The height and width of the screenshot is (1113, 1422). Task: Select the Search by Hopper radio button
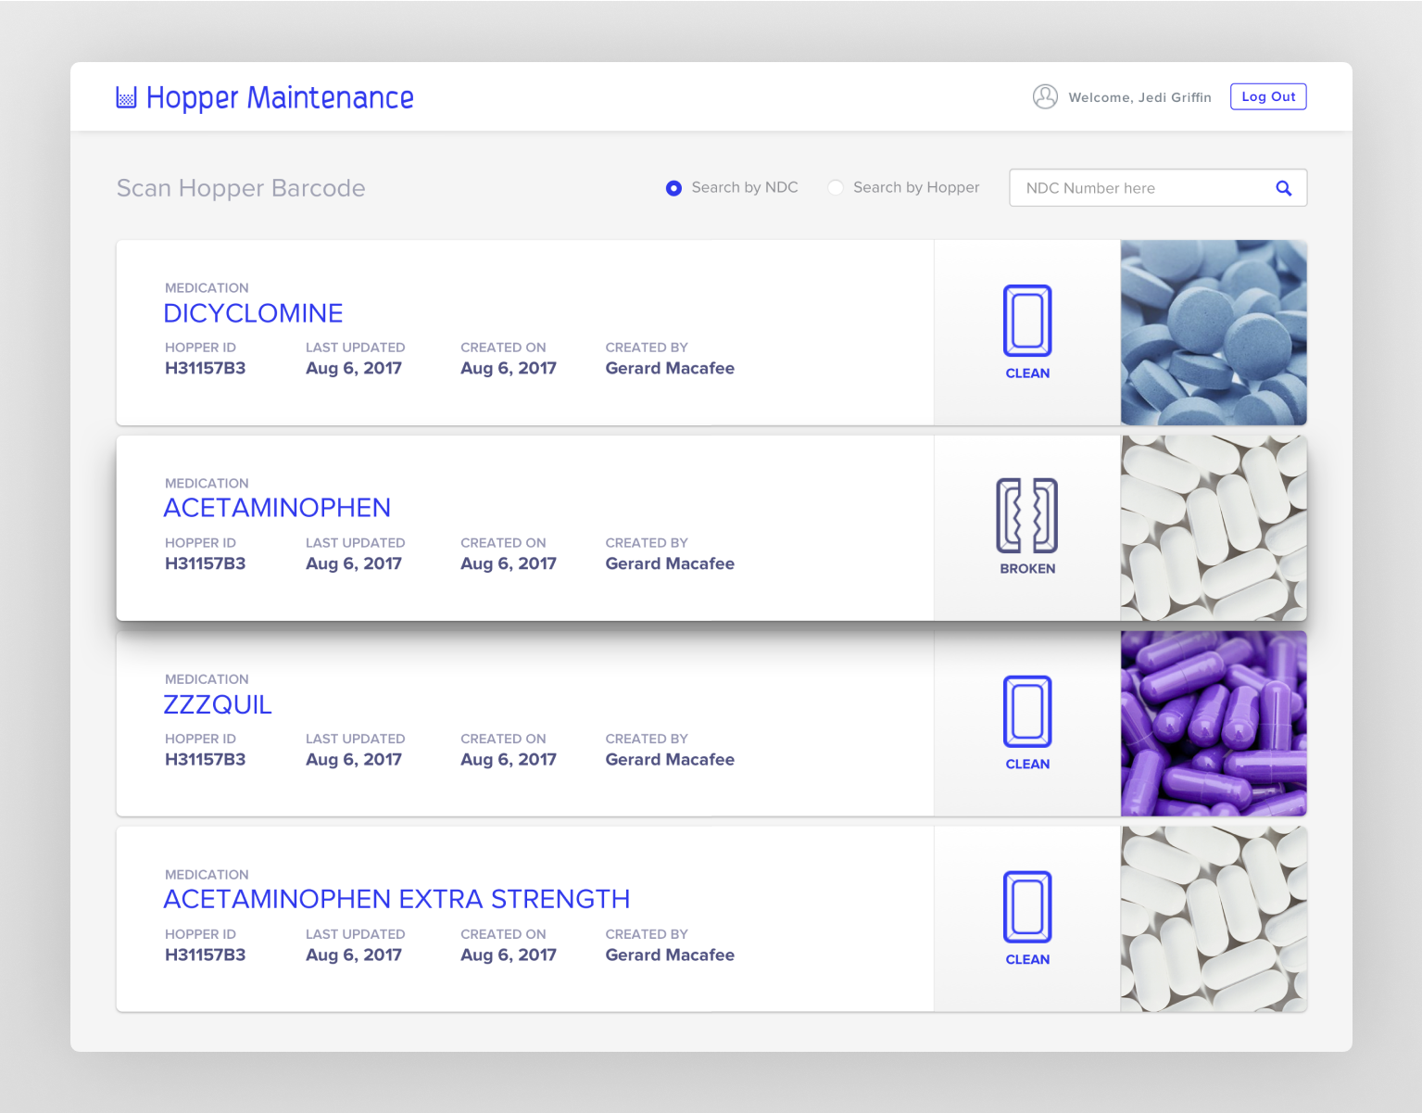click(x=836, y=188)
